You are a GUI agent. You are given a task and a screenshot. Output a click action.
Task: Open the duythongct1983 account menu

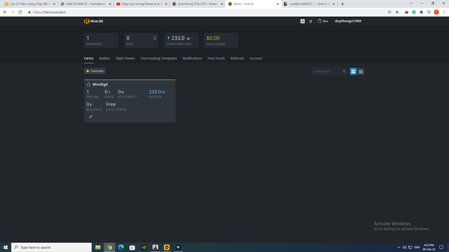348,21
